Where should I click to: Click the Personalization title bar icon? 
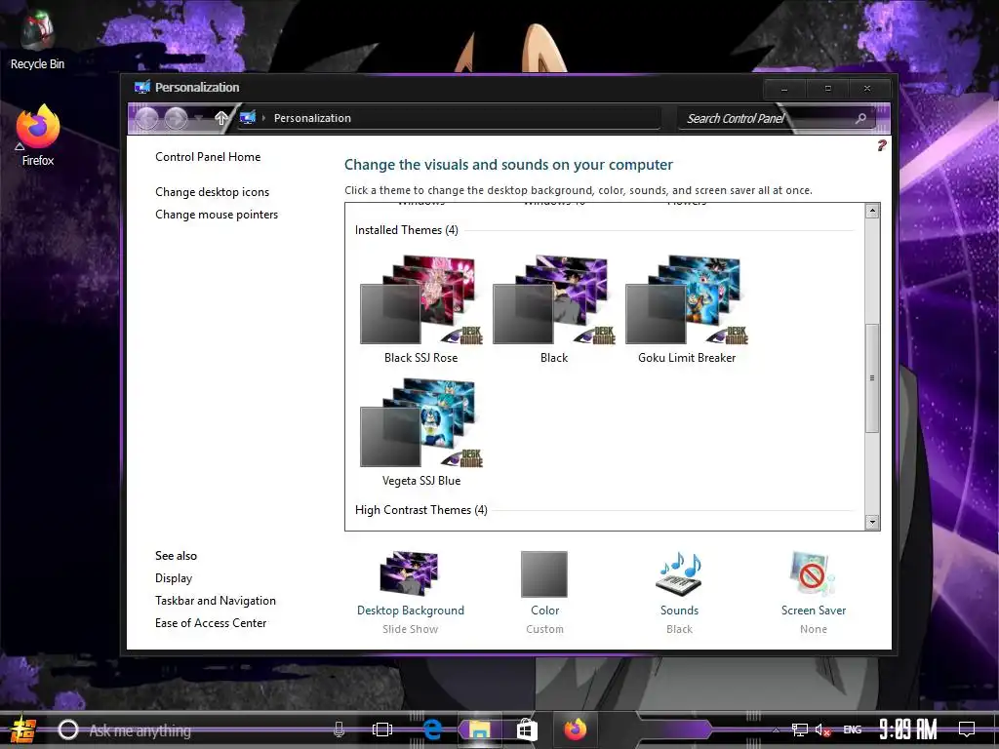pyautogui.click(x=142, y=87)
